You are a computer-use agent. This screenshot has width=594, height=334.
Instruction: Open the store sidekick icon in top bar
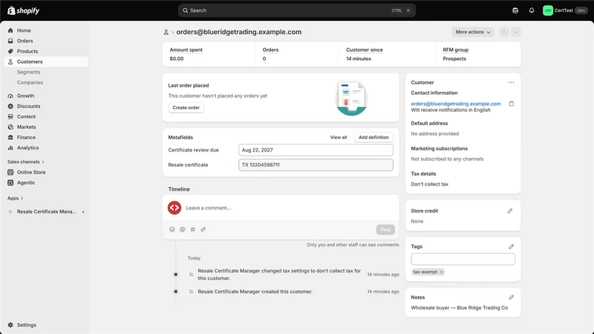pyautogui.click(x=515, y=10)
